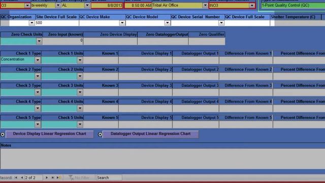Open Device Display Linear Regression Chart

coord(50,134)
